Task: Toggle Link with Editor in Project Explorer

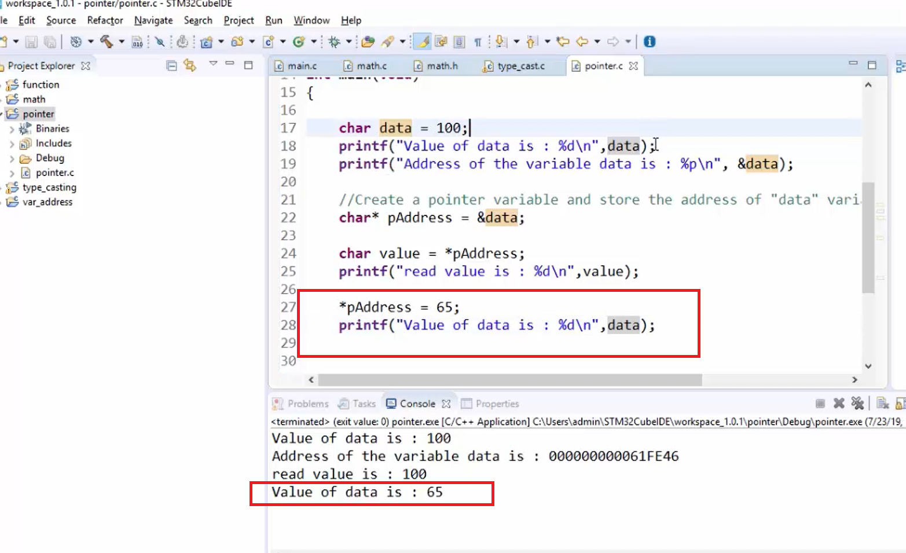Action: [190, 65]
